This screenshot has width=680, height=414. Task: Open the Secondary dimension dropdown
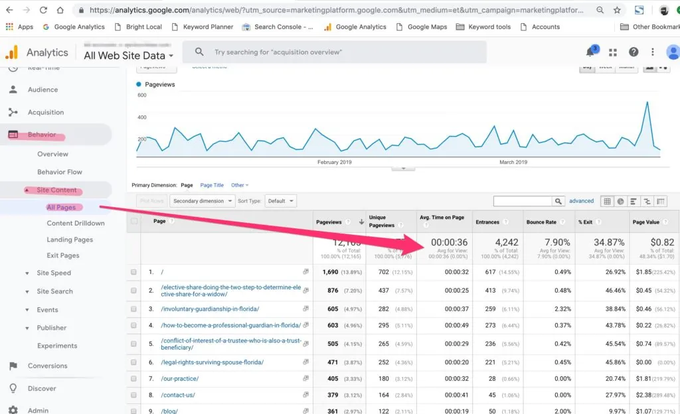click(202, 201)
